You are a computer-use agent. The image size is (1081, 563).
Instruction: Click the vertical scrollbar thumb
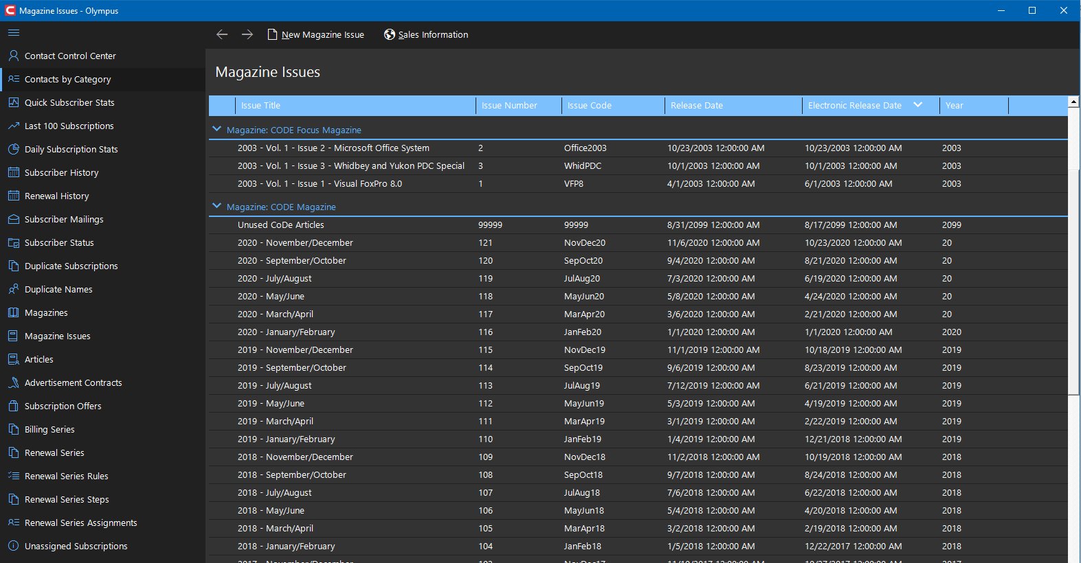pos(1073,281)
